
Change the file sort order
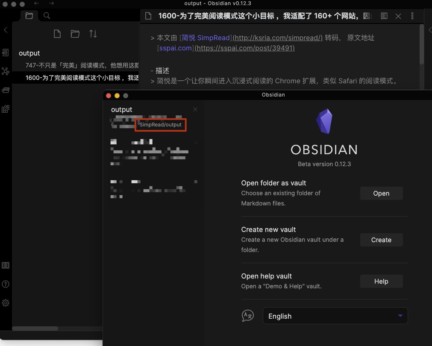(x=93, y=34)
